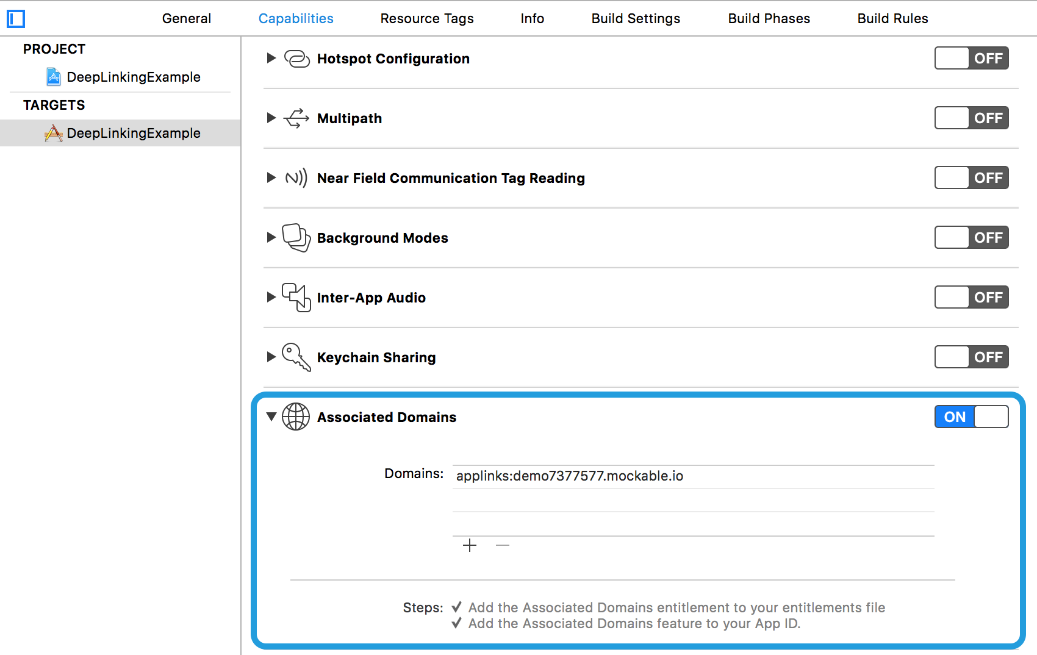The height and width of the screenshot is (655, 1037).
Task: Click the Near Field Communication signal icon
Action: click(296, 178)
